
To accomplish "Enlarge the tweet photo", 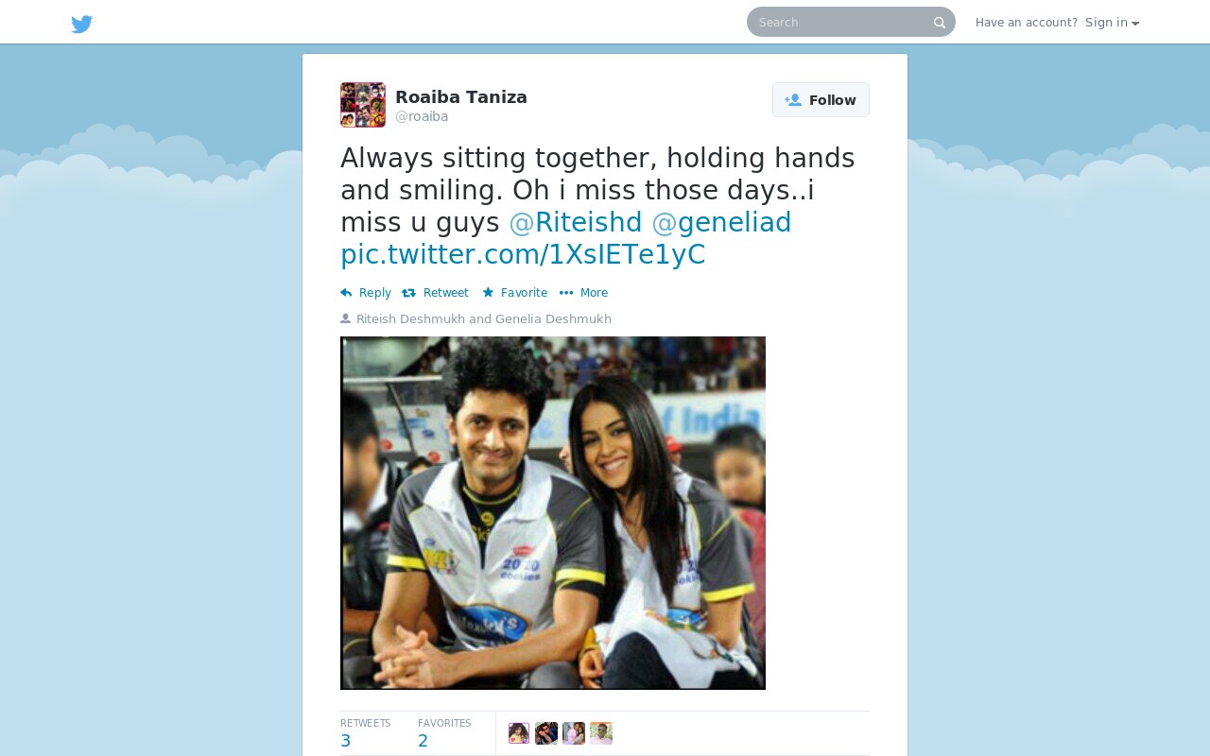I will [x=553, y=513].
